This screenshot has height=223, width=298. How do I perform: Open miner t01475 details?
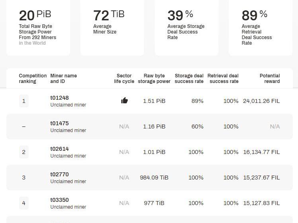pyautogui.click(x=59, y=123)
